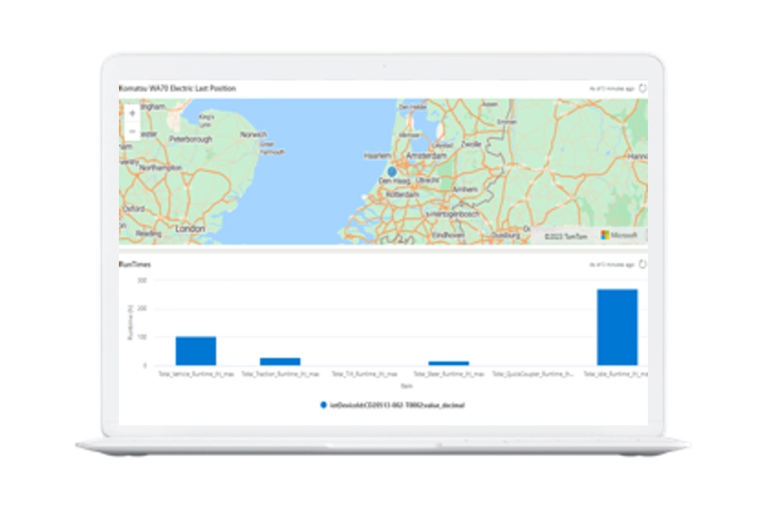This screenshot has height=510, width=767.
Task: Zoom out on the map
Action: [132, 131]
